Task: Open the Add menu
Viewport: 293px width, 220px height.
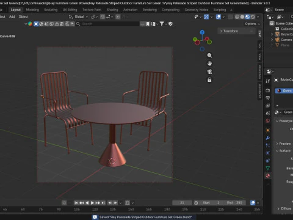Action: [x=12, y=16]
